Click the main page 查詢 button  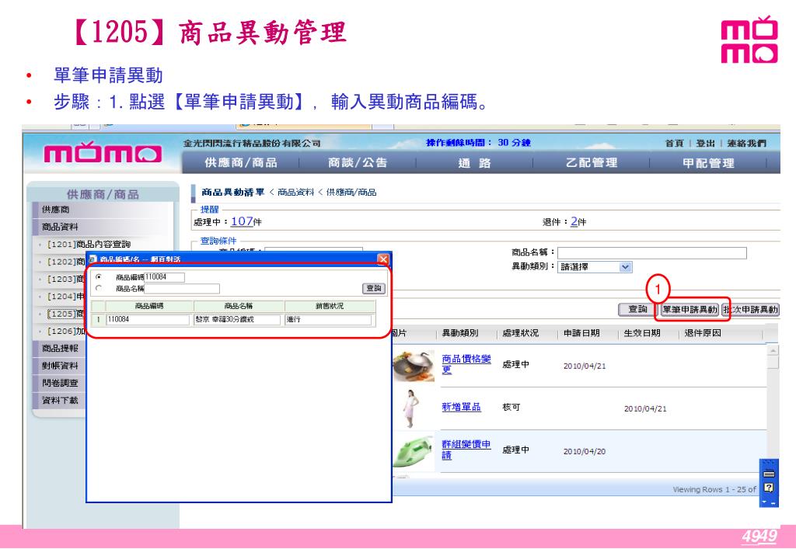click(637, 310)
